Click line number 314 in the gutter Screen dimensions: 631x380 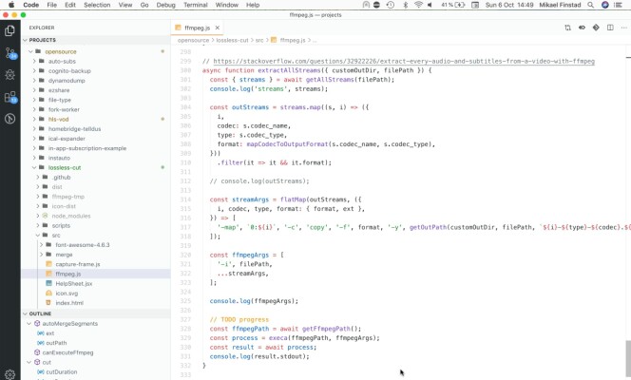(185, 199)
